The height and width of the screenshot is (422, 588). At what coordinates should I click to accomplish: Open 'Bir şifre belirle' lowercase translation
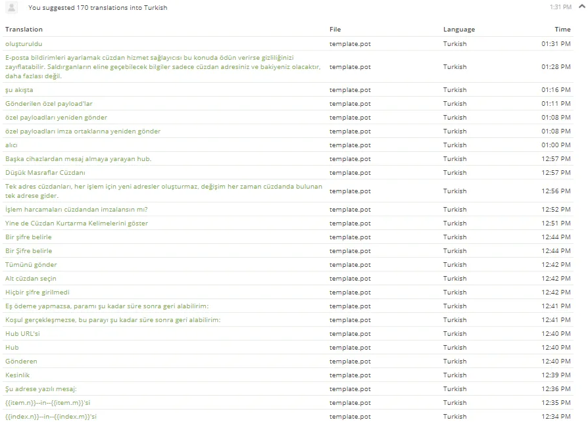28,237
